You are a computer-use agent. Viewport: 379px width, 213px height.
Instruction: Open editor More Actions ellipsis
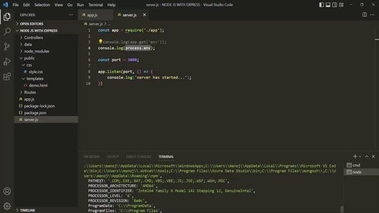pos(372,15)
